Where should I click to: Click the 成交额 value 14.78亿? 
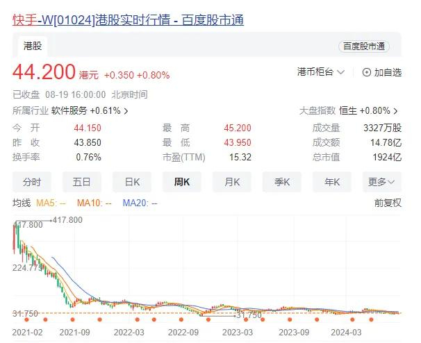[386, 142]
